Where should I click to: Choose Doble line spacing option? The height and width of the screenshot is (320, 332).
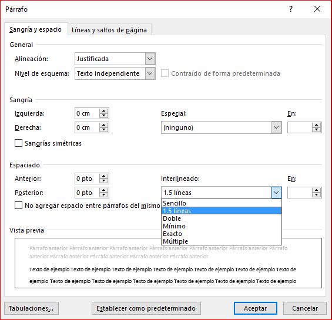tap(222, 218)
